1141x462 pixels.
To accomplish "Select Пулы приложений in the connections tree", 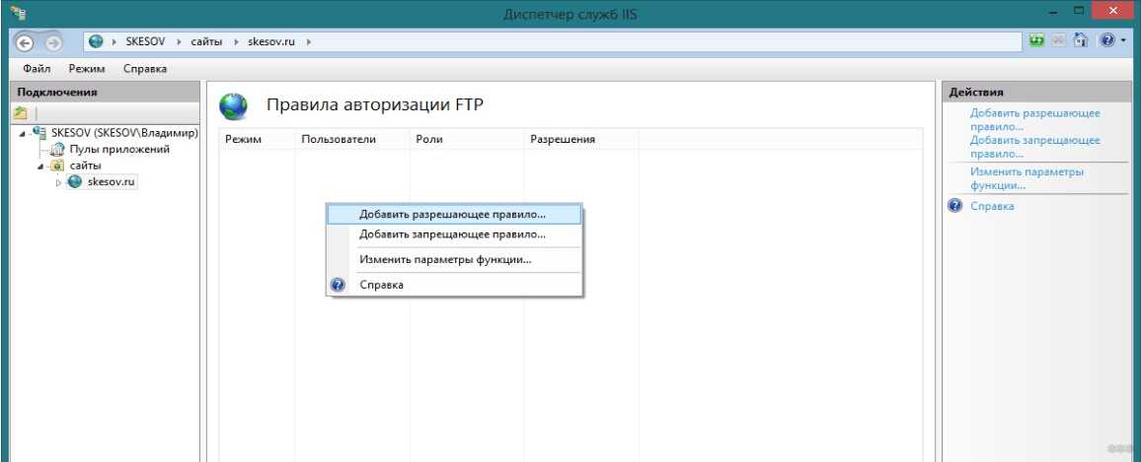I will point(118,150).
